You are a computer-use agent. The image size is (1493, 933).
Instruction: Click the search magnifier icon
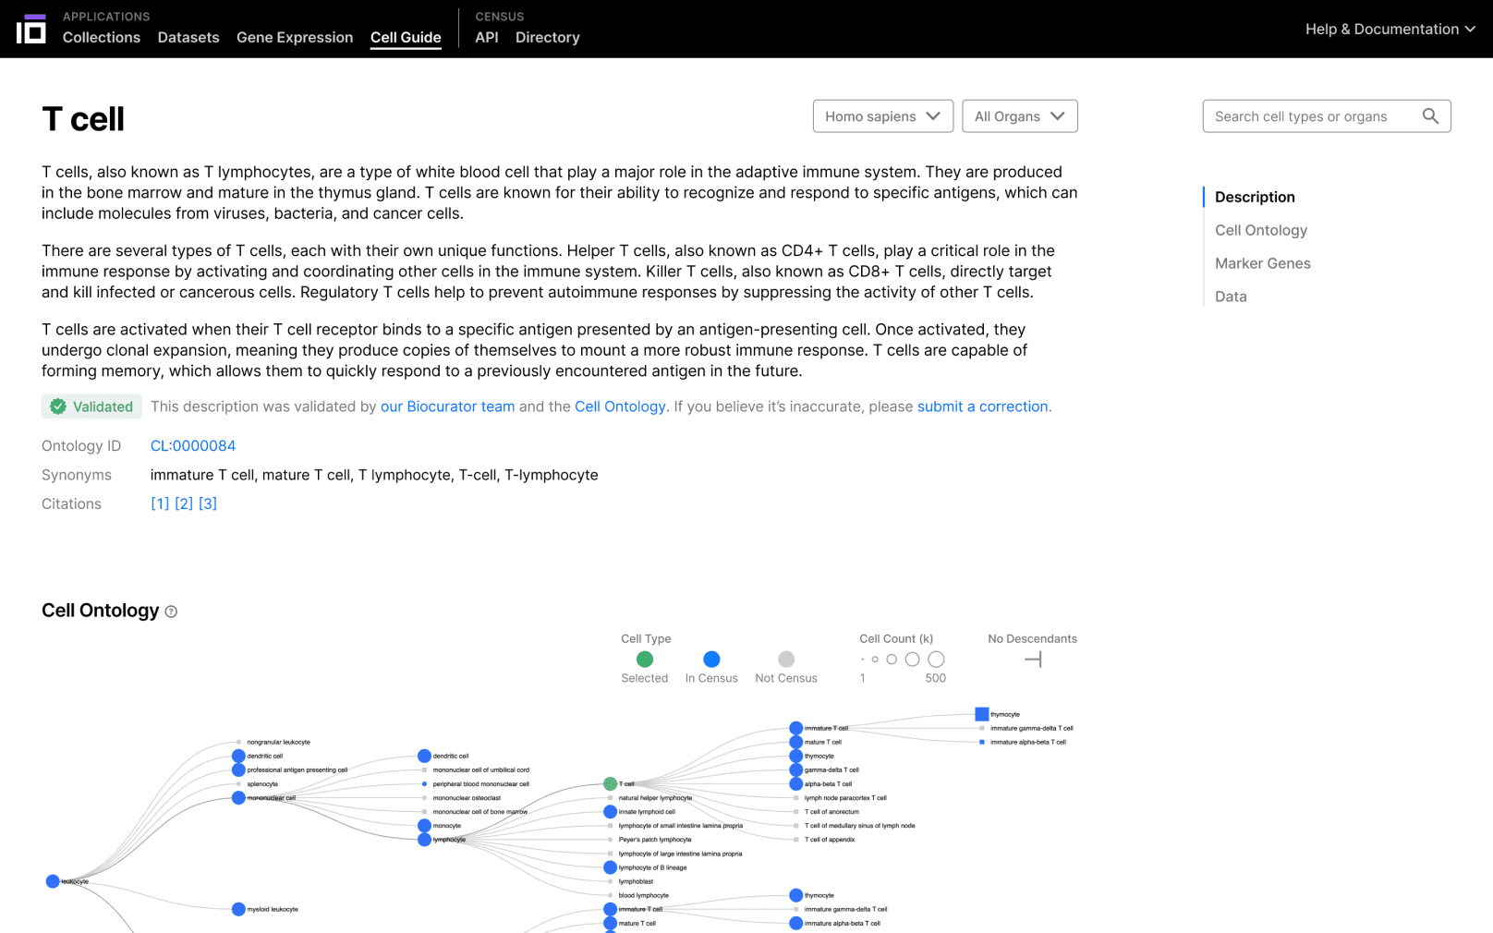click(1430, 116)
